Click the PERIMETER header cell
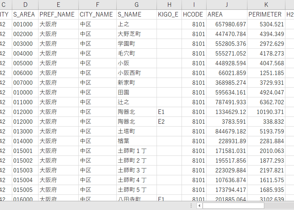This screenshot has width=294, height=210. pyautogui.click(x=266, y=14)
